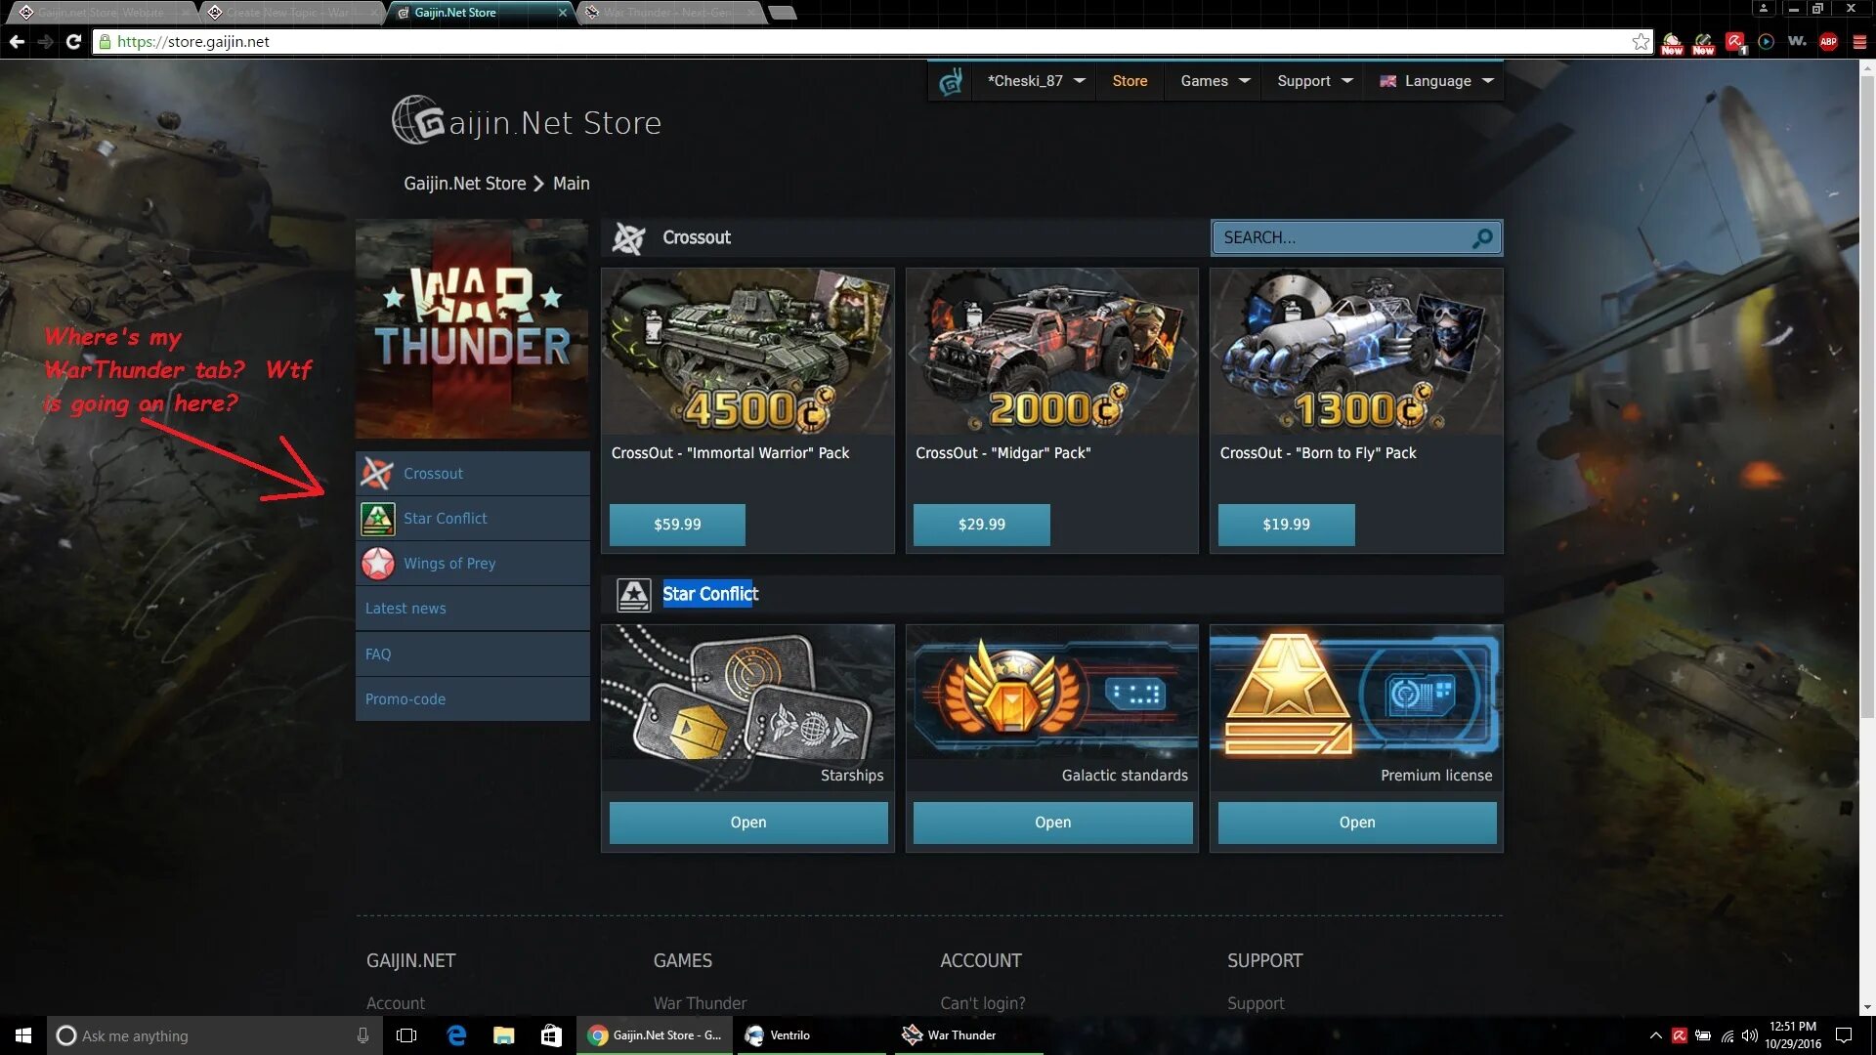Open the Premium license category

(x=1357, y=823)
